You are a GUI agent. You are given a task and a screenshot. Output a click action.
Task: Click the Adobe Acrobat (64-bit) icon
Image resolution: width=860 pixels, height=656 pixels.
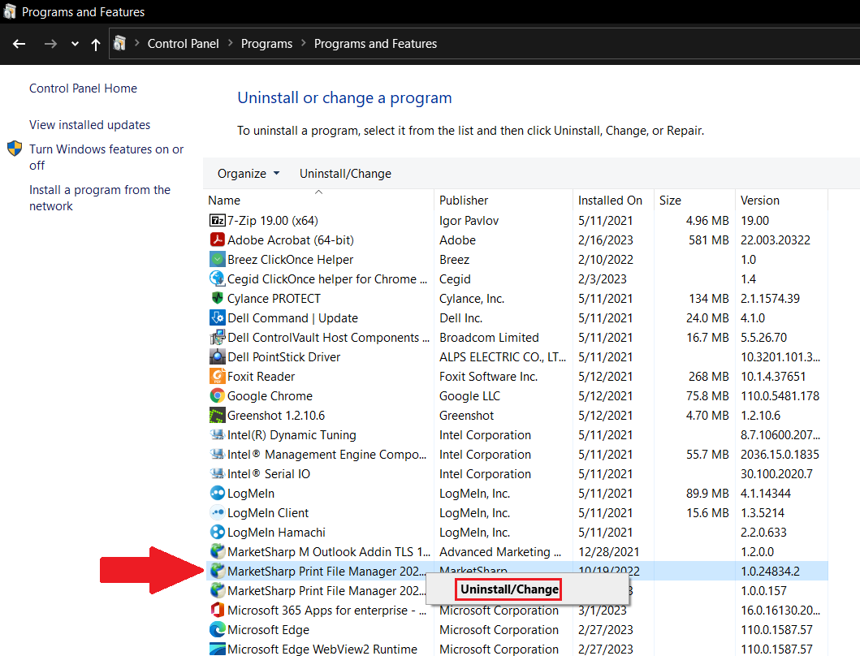click(218, 240)
